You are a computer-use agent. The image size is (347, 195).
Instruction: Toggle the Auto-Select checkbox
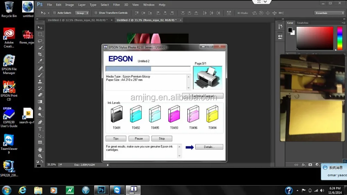pyautogui.click(x=54, y=13)
